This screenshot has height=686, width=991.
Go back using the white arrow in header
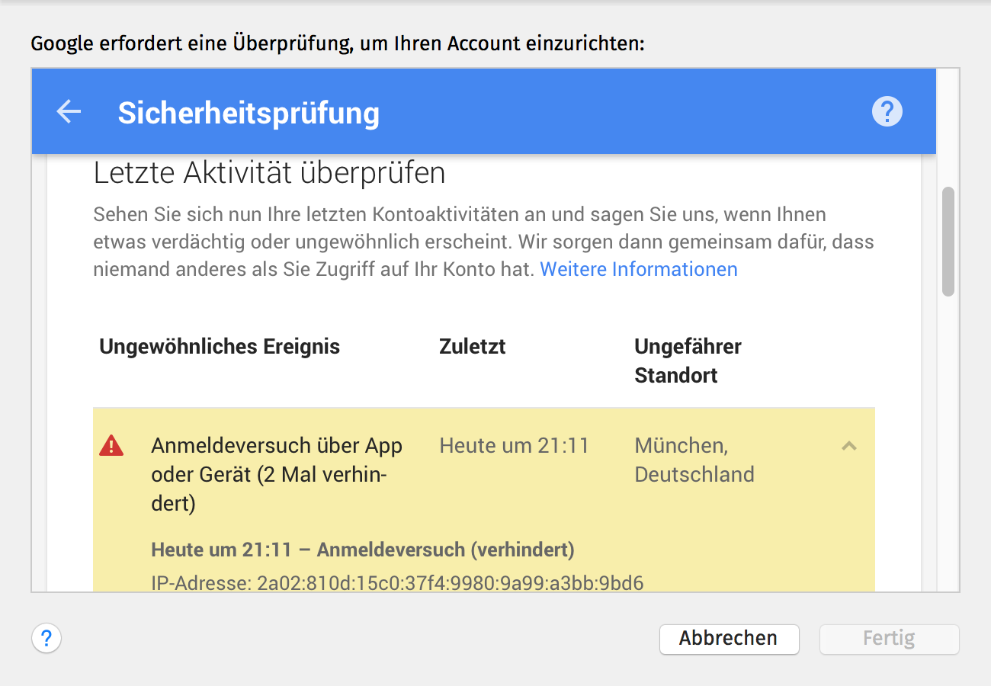click(x=69, y=112)
